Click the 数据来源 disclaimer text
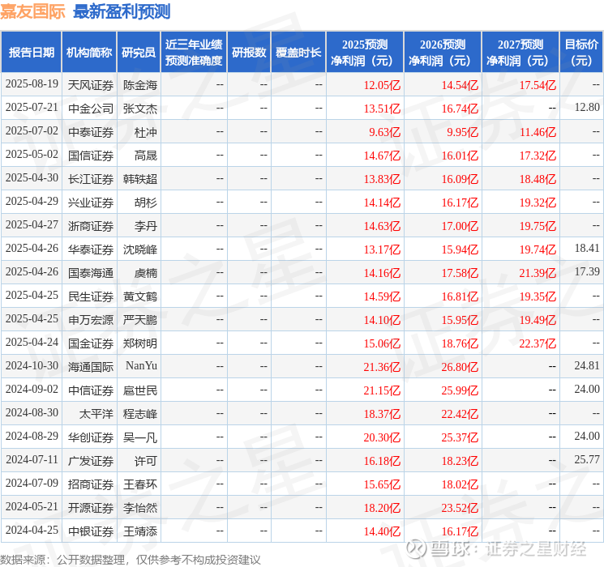Image resolution: width=604 pixels, height=567 pixels. (131, 560)
